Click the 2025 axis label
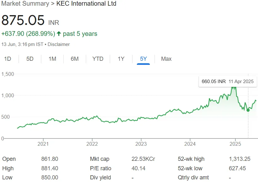 (235, 144)
